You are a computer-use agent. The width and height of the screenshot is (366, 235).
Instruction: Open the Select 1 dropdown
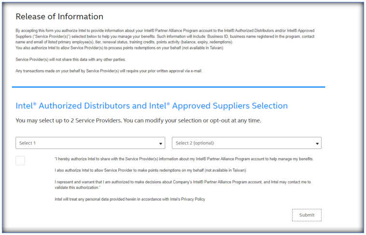90,143
